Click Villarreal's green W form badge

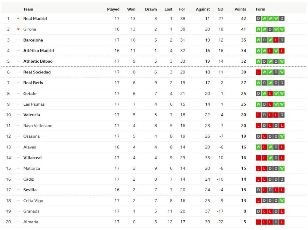(270, 158)
